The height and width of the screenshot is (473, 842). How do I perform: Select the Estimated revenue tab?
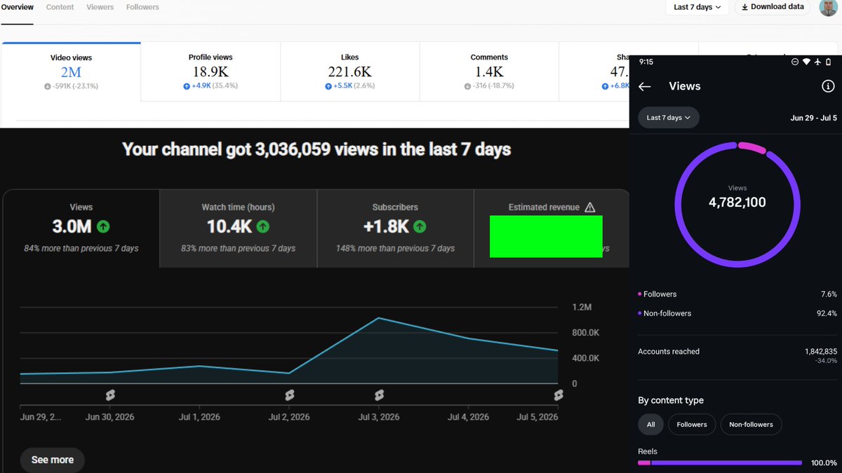552,228
